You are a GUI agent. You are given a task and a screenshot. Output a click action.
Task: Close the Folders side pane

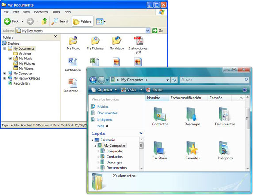pos(55,37)
